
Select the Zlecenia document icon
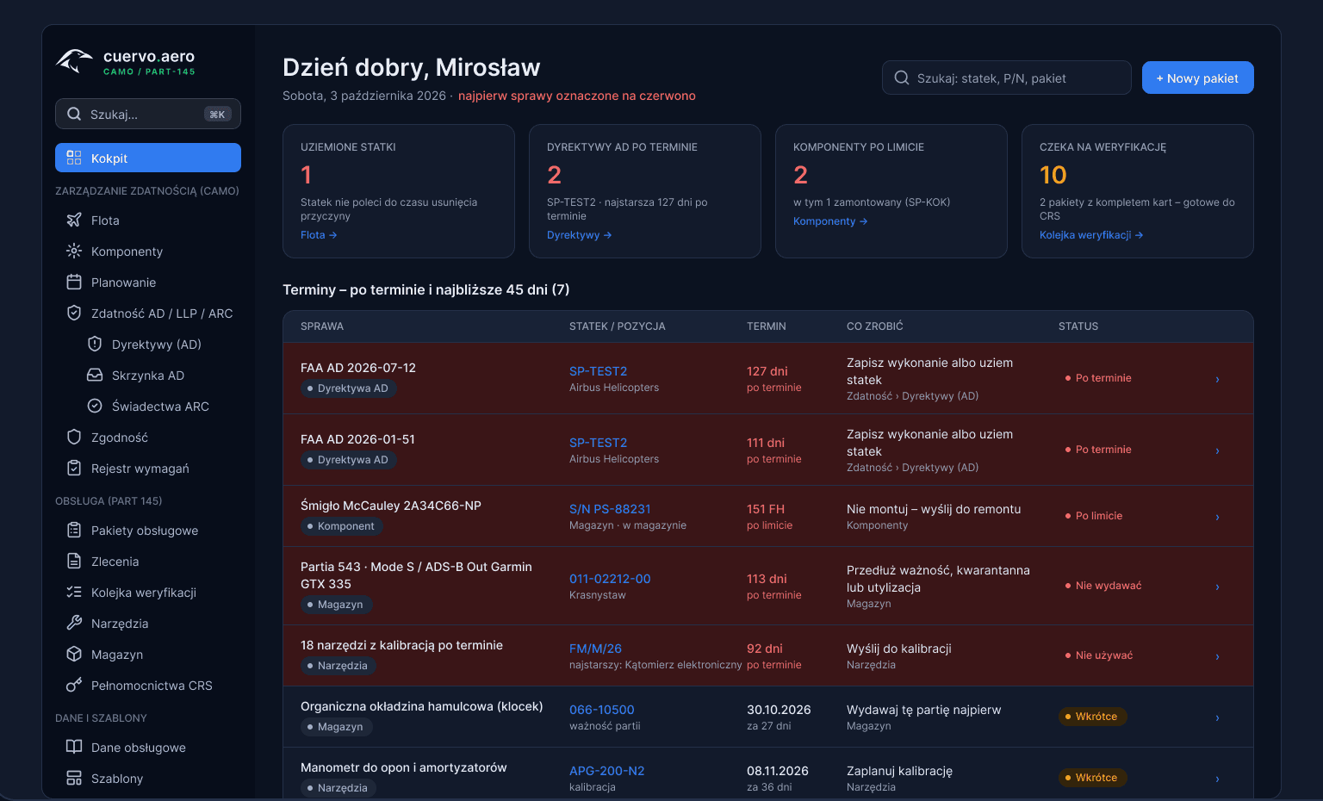pos(74,562)
